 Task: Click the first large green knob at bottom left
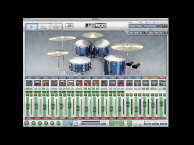[27, 123]
